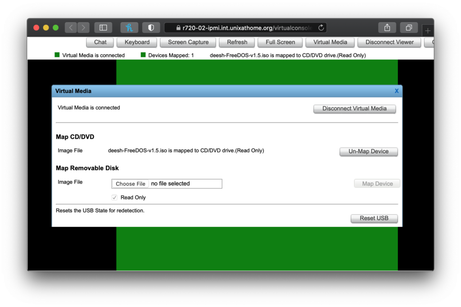Click the Map Device button
The image size is (461, 307).
[377, 183]
